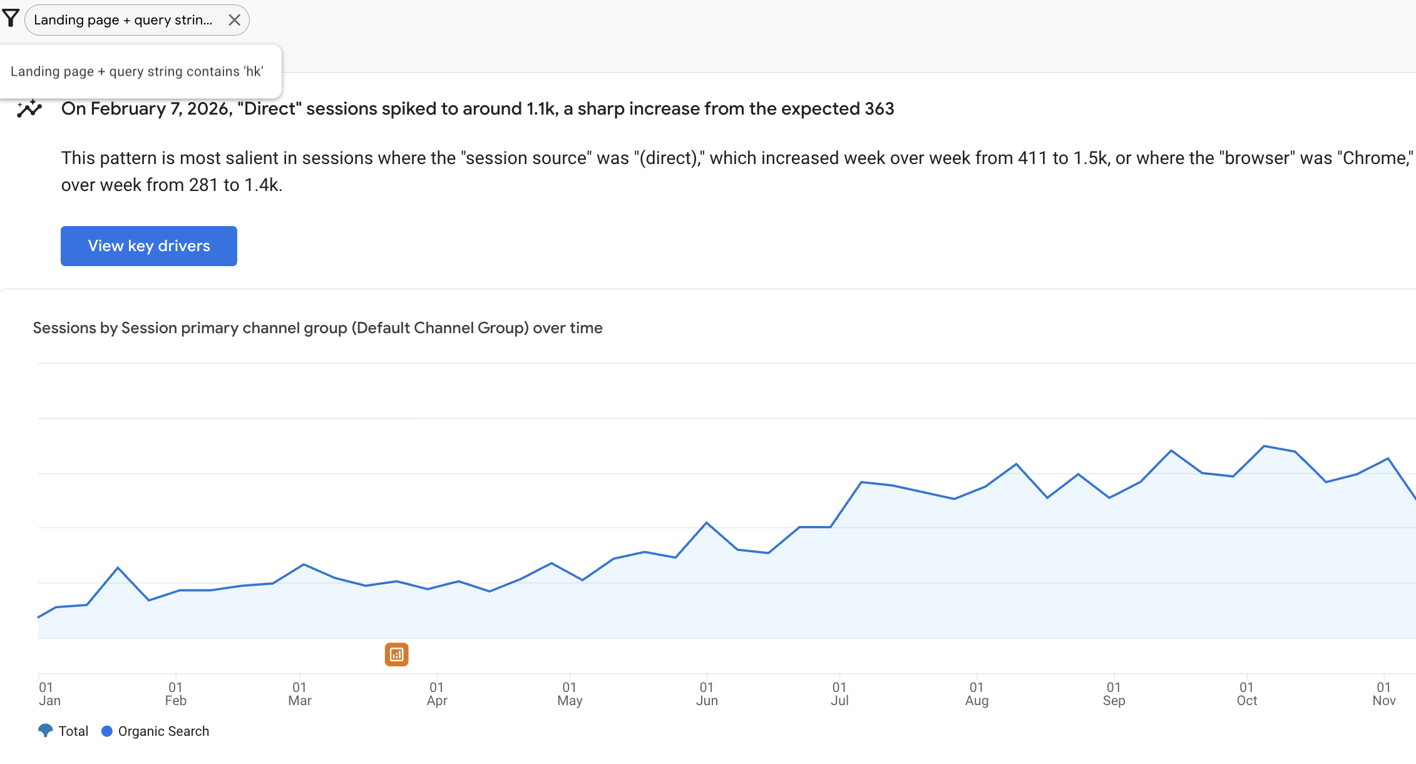Click the Organic Search blue dot icon

click(x=106, y=730)
